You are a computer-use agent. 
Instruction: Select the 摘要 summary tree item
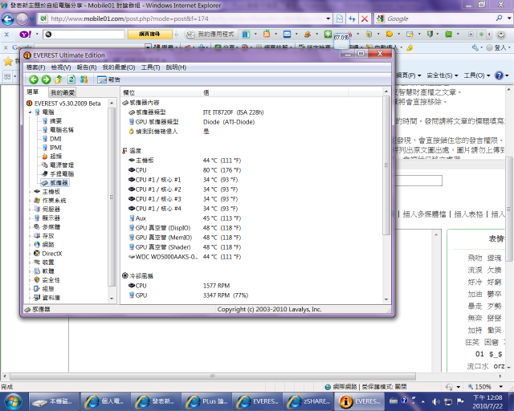click(x=51, y=121)
